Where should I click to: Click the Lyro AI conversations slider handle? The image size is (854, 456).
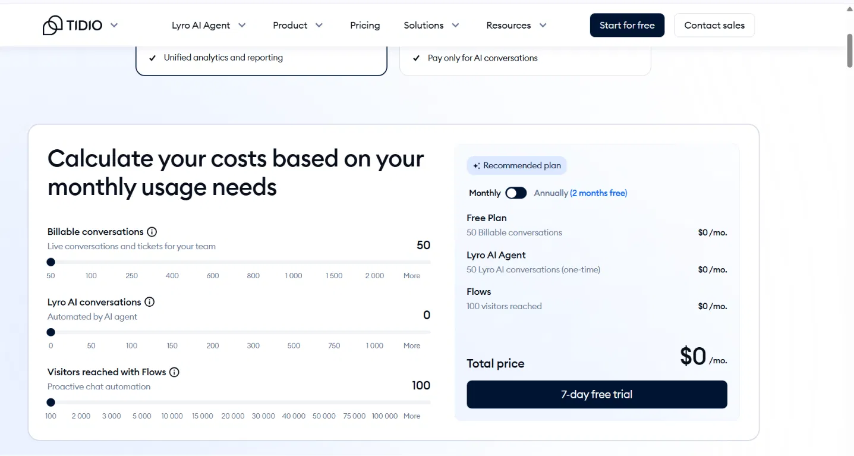51,332
